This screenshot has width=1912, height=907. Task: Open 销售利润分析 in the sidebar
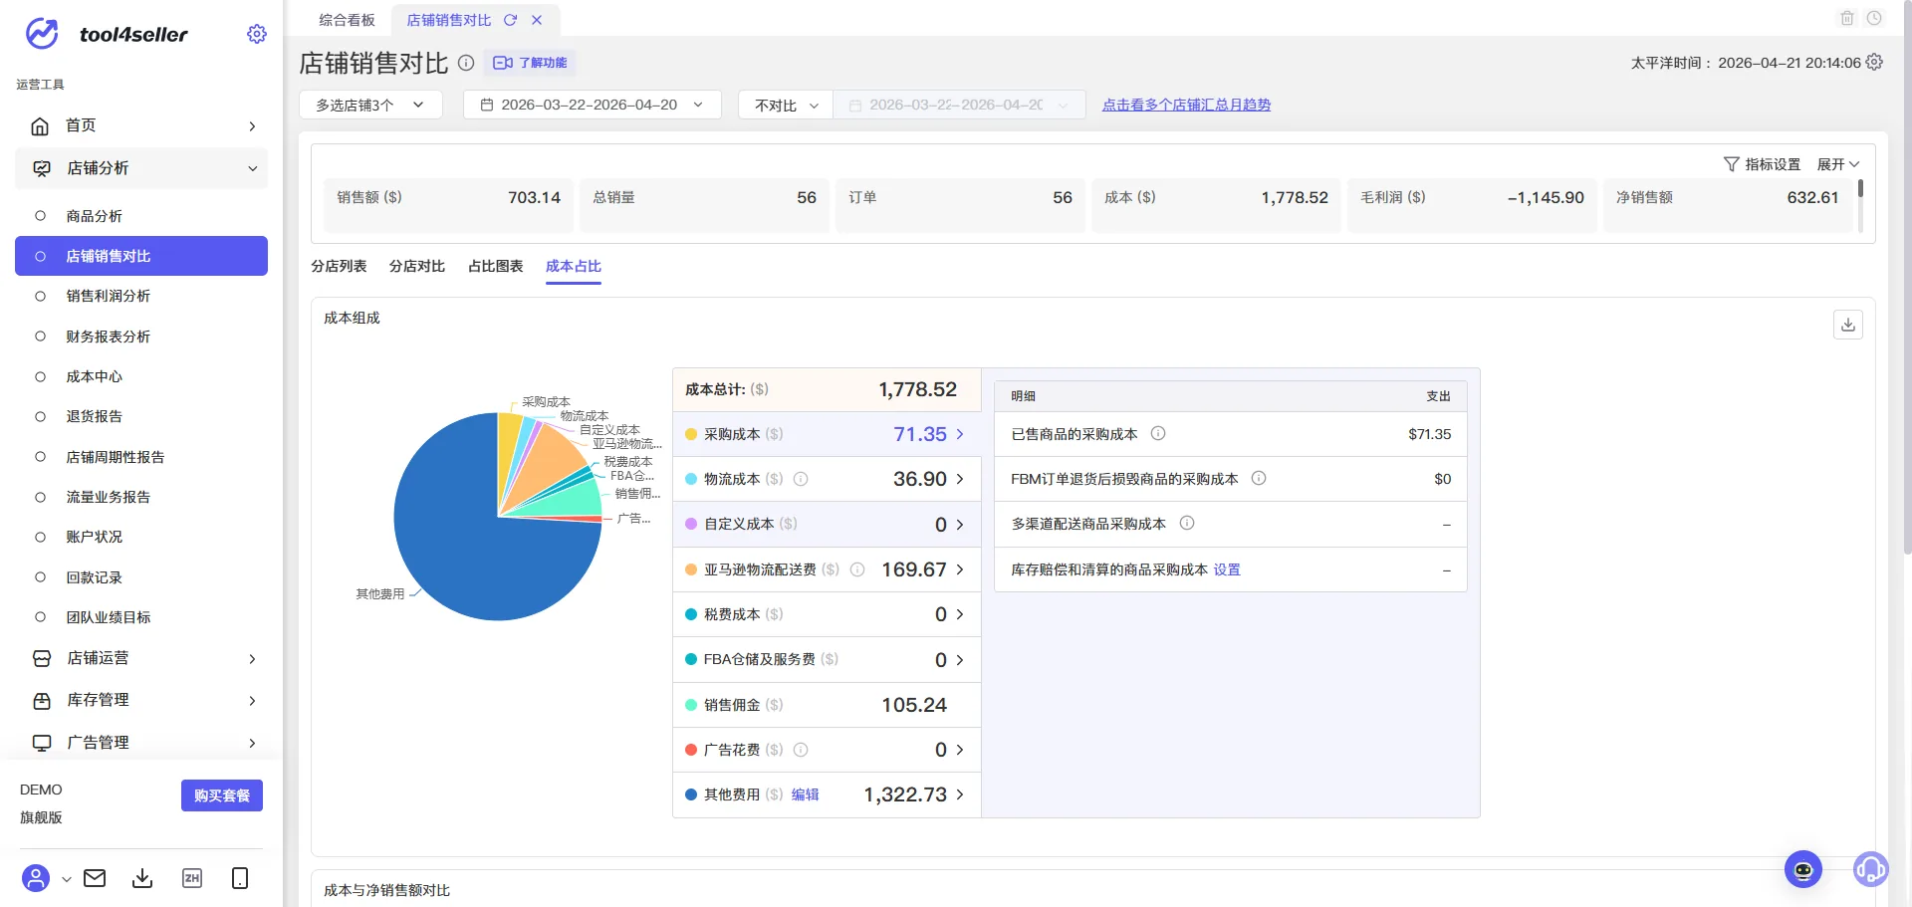pyautogui.click(x=141, y=296)
